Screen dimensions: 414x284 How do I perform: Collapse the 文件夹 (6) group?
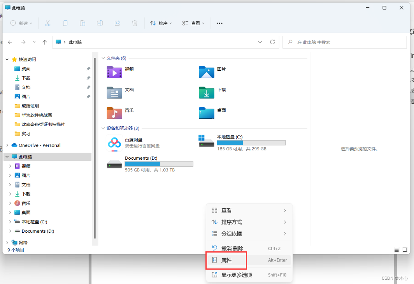(103, 58)
